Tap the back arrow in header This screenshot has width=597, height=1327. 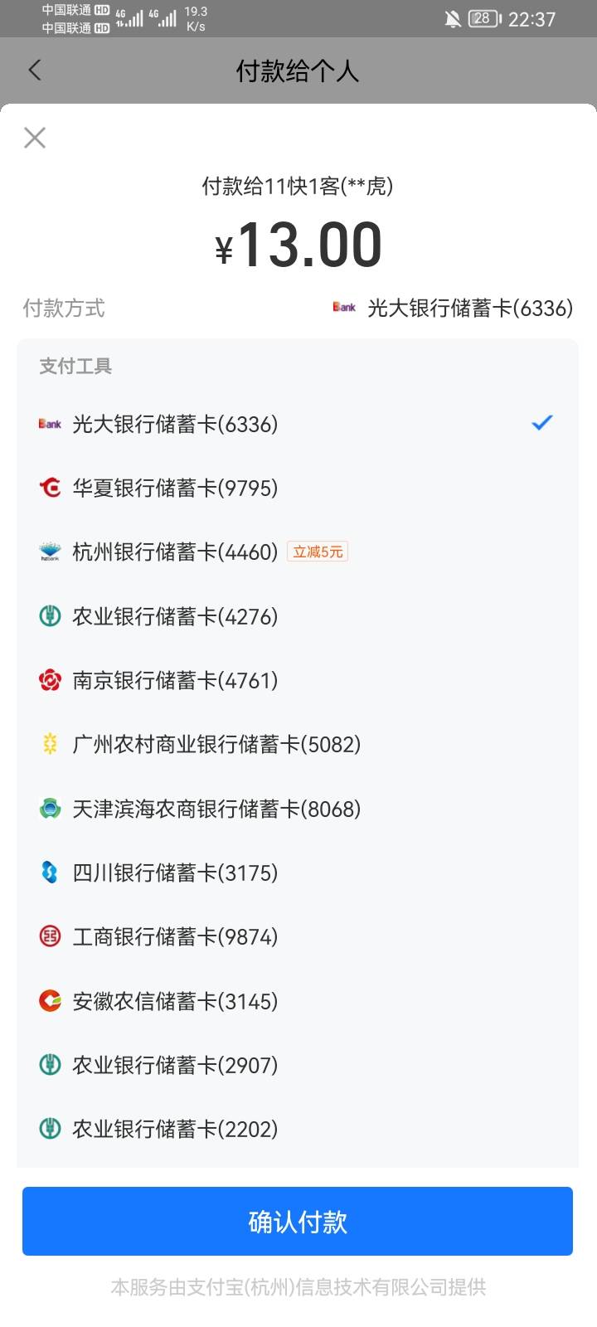pos(35,70)
